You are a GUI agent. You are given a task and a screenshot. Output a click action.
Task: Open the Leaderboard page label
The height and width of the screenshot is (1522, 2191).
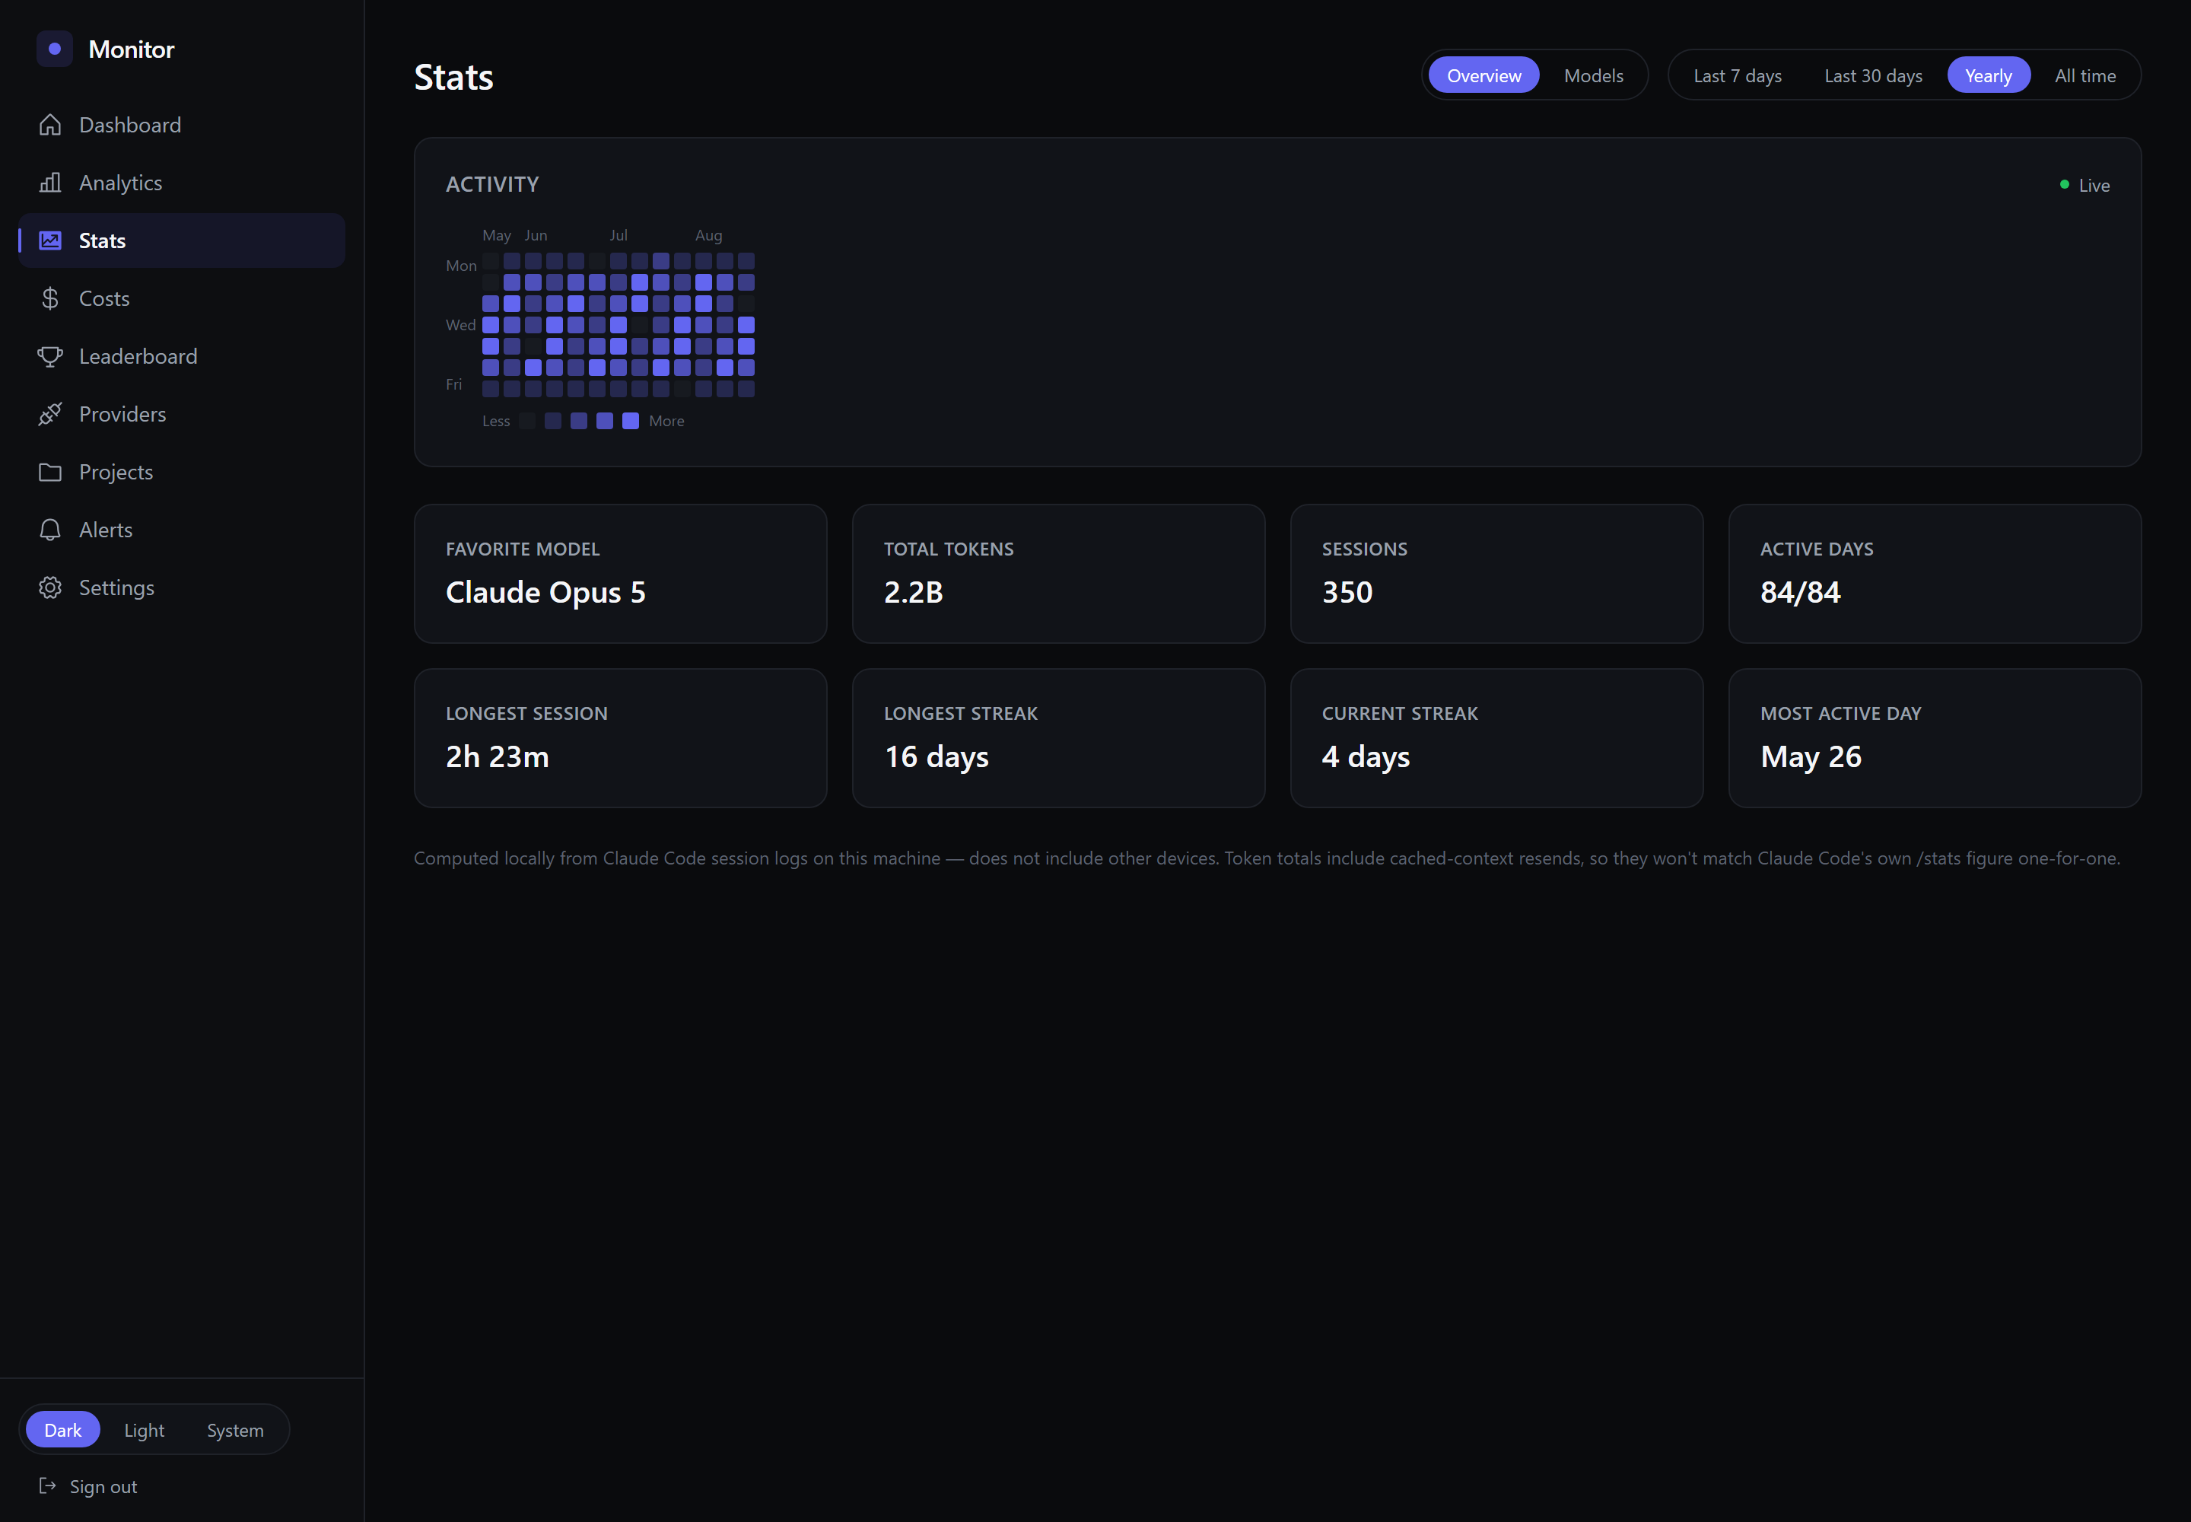click(138, 355)
